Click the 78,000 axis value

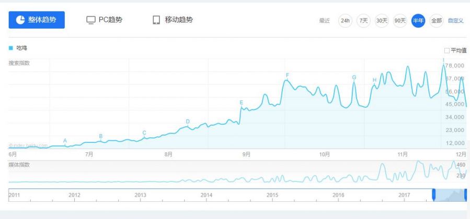point(455,66)
